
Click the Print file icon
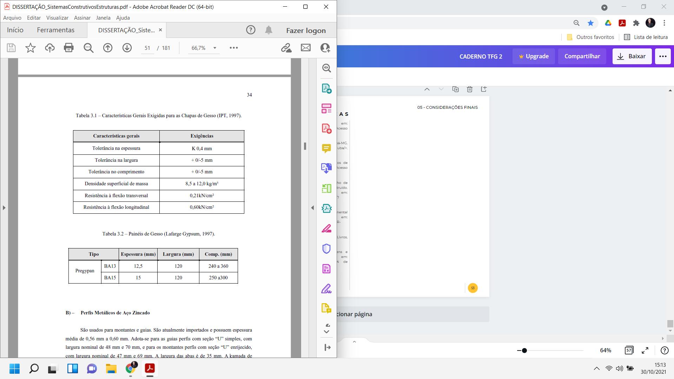pos(69,48)
